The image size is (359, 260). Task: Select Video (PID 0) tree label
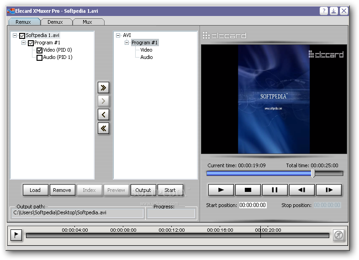click(58, 50)
